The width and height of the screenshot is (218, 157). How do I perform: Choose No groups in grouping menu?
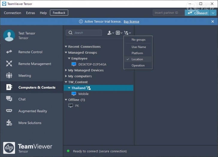pos(138,40)
